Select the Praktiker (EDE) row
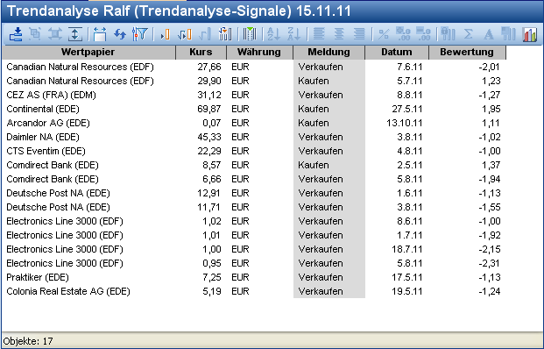Screen dimensions: 544x349 coord(254,277)
